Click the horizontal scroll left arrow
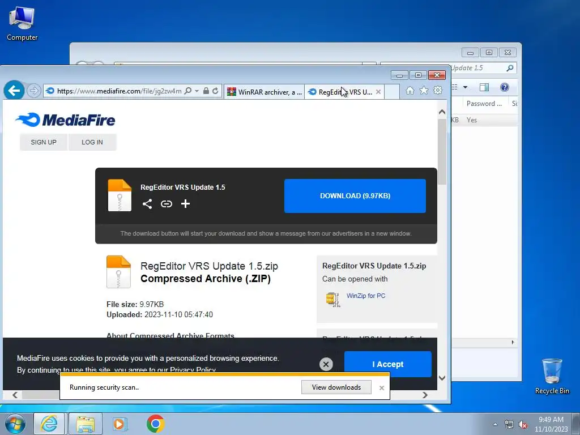580x435 pixels. point(15,395)
